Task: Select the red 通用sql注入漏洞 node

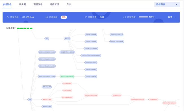Action: (47, 99)
